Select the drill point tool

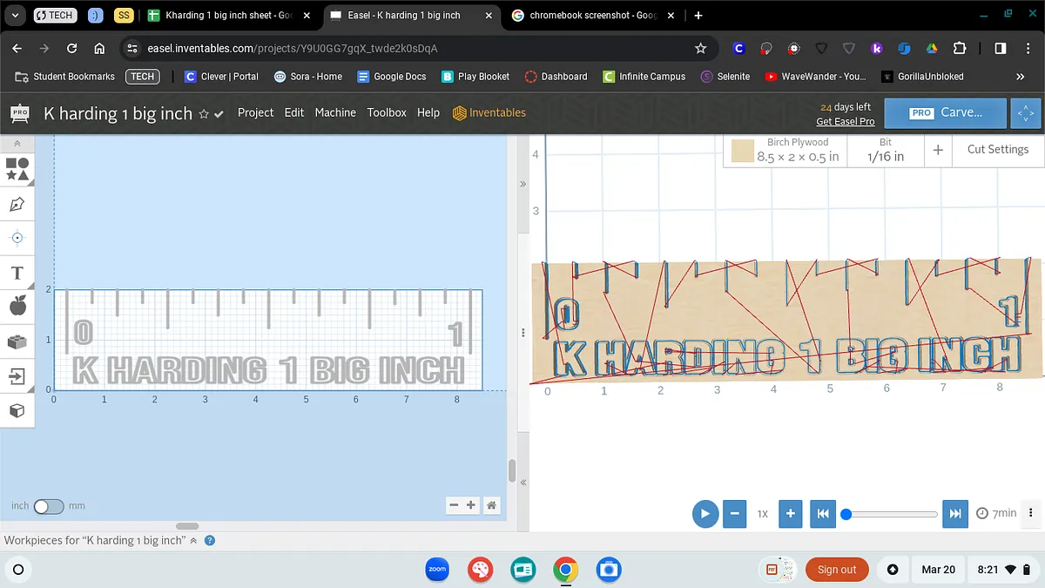point(17,238)
